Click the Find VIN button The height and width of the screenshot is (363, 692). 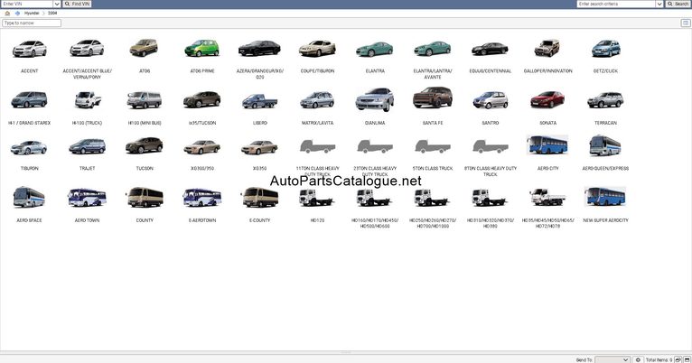point(77,4)
